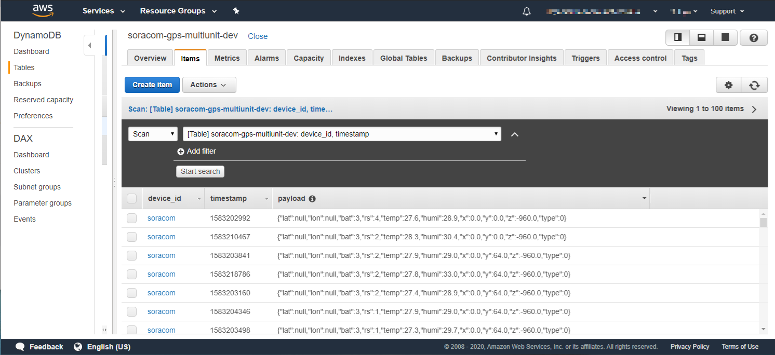Check the box for timestamp 1583202992 row
775x355 pixels.
[x=132, y=219]
